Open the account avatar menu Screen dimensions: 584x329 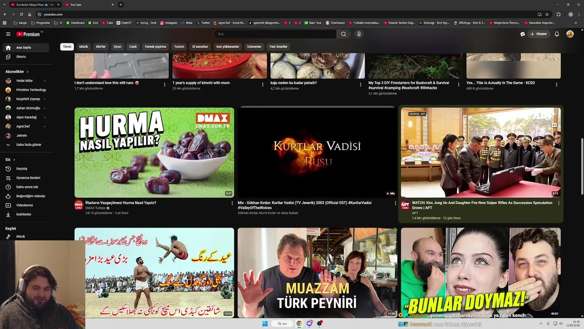click(570, 34)
